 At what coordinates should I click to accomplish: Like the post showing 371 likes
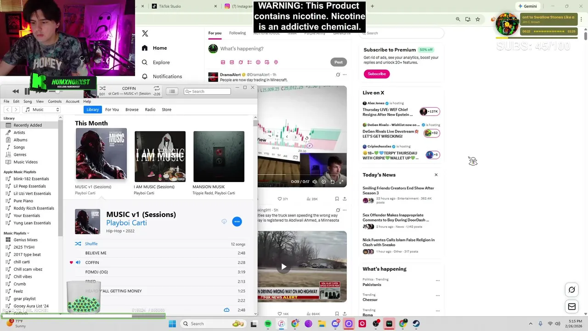pyautogui.click(x=283, y=199)
